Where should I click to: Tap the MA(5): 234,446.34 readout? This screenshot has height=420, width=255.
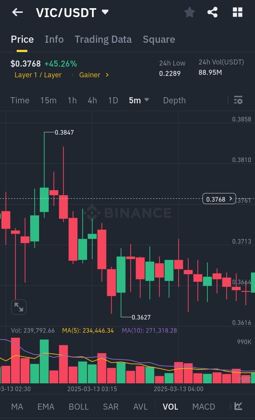click(x=88, y=331)
